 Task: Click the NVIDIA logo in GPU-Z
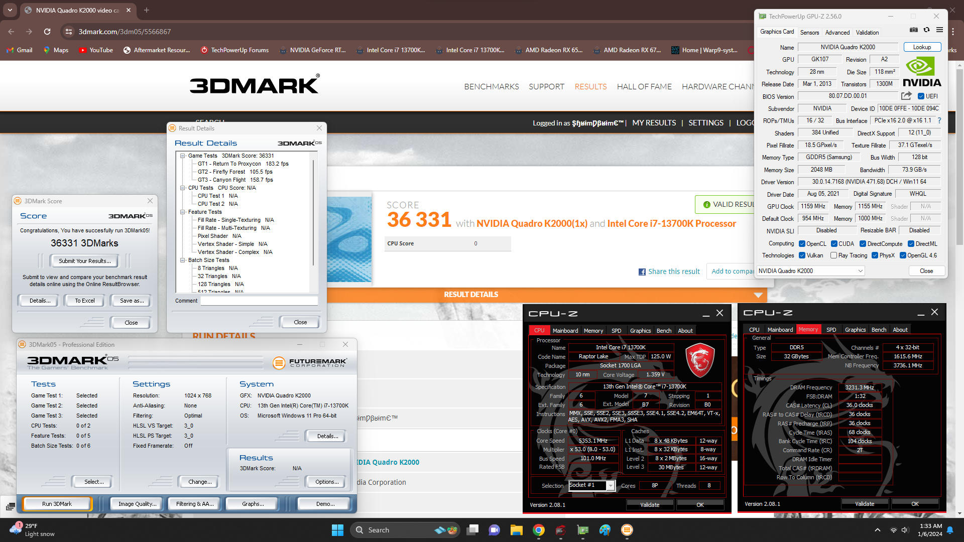[x=921, y=72]
